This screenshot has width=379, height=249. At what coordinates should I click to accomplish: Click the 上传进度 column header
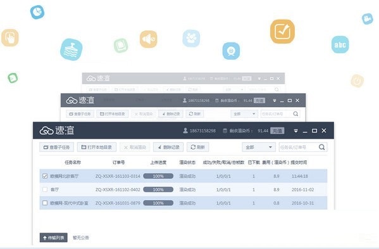(x=158, y=162)
